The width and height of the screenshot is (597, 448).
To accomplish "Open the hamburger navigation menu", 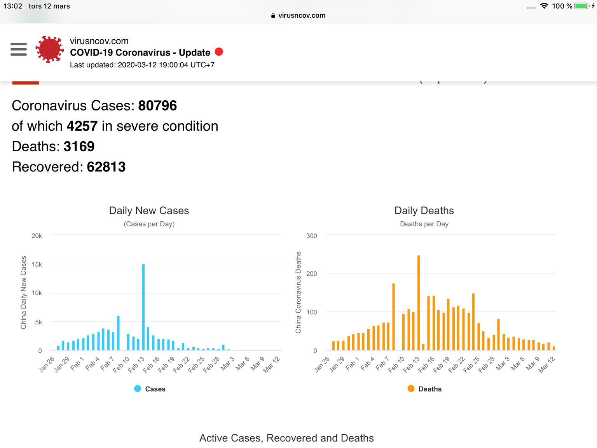I will coord(19,49).
